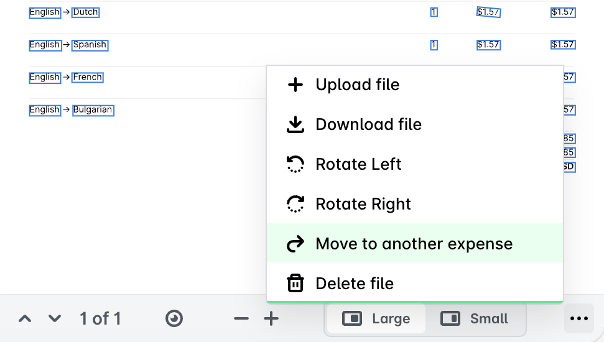This screenshot has width=604, height=342.
Task: Select unit price $1.57 in Spanish row
Action: click(x=488, y=45)
